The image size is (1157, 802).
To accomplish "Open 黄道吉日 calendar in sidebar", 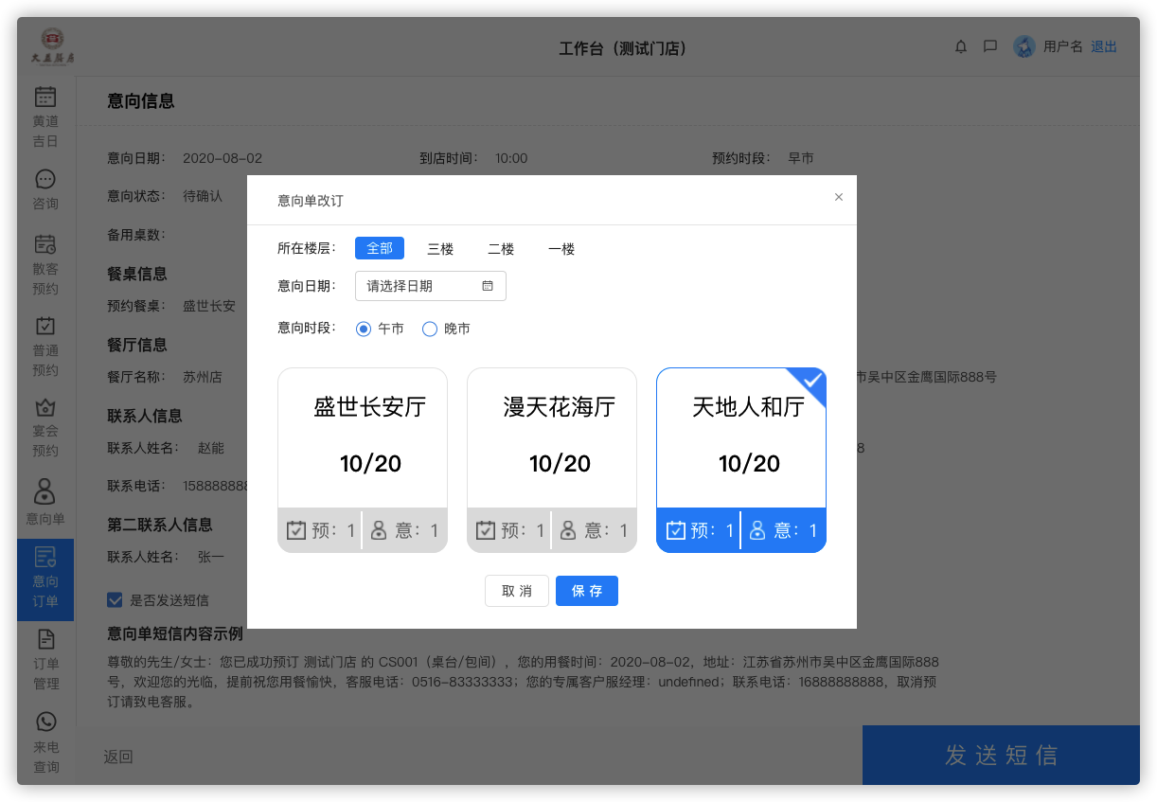I will click(x=45, y=117).
